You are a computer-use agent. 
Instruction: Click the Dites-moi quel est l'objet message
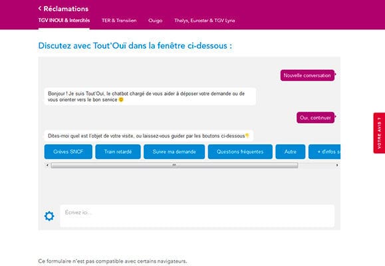point(148,136)
